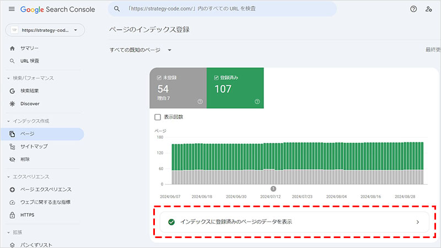The width and height of the screenshot is (441, 248).
Task: Expand the すべての既知のページ filter dropdown
Action: (141, 50)
